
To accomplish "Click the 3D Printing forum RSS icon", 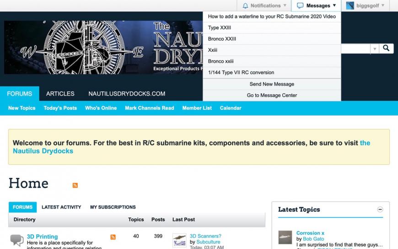I will point(113,237).
